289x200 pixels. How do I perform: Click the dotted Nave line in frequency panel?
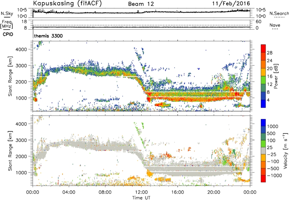141,25
